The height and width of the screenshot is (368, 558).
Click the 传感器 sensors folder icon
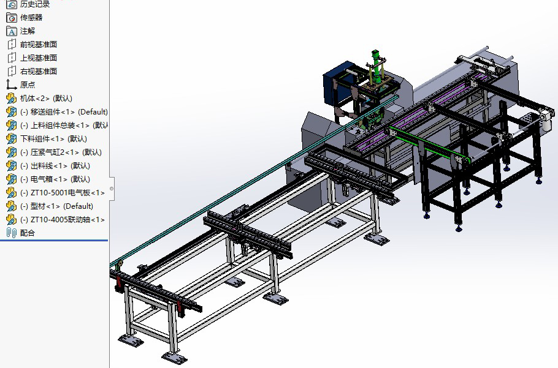(x=12, y=18)
